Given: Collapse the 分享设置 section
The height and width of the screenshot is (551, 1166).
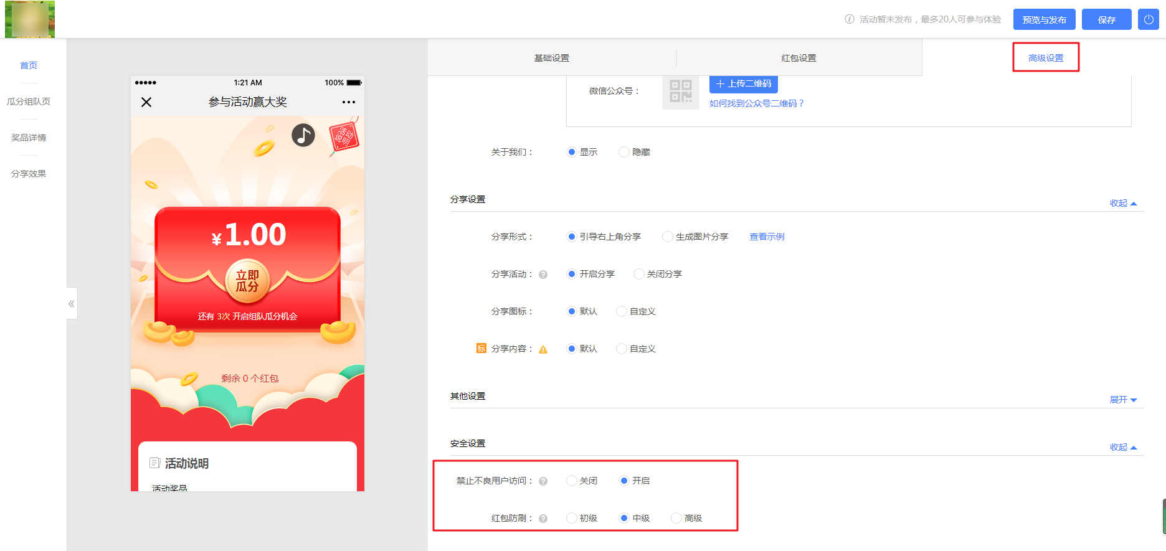Looking at the screenshot, I should point(1123,203).
